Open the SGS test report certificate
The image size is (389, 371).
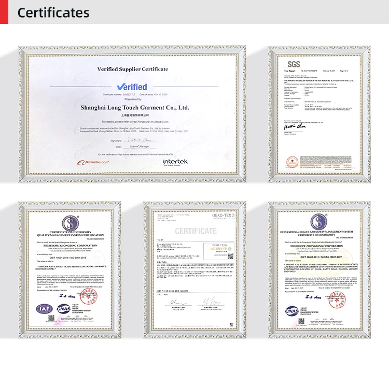coord(319,114)
